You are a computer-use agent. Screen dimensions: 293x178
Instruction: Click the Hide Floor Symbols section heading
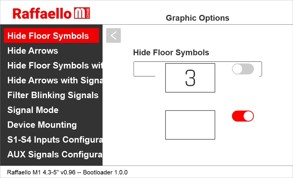pos(171,53)
